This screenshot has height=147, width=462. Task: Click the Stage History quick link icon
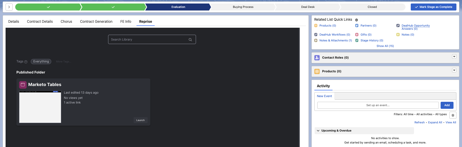coord(357,41)
